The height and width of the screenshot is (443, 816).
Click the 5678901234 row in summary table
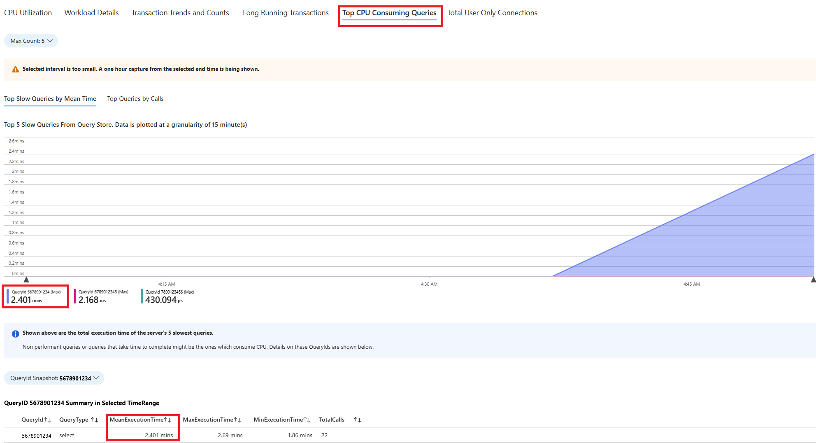coord(37,436)
